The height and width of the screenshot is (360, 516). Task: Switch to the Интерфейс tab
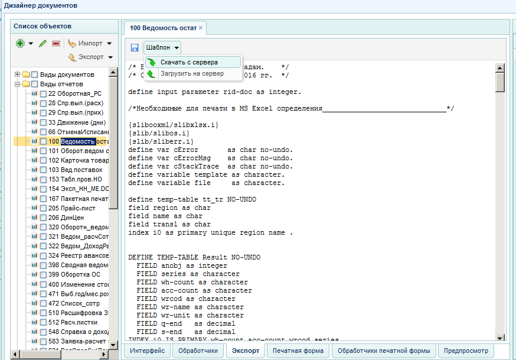point(148,351)
